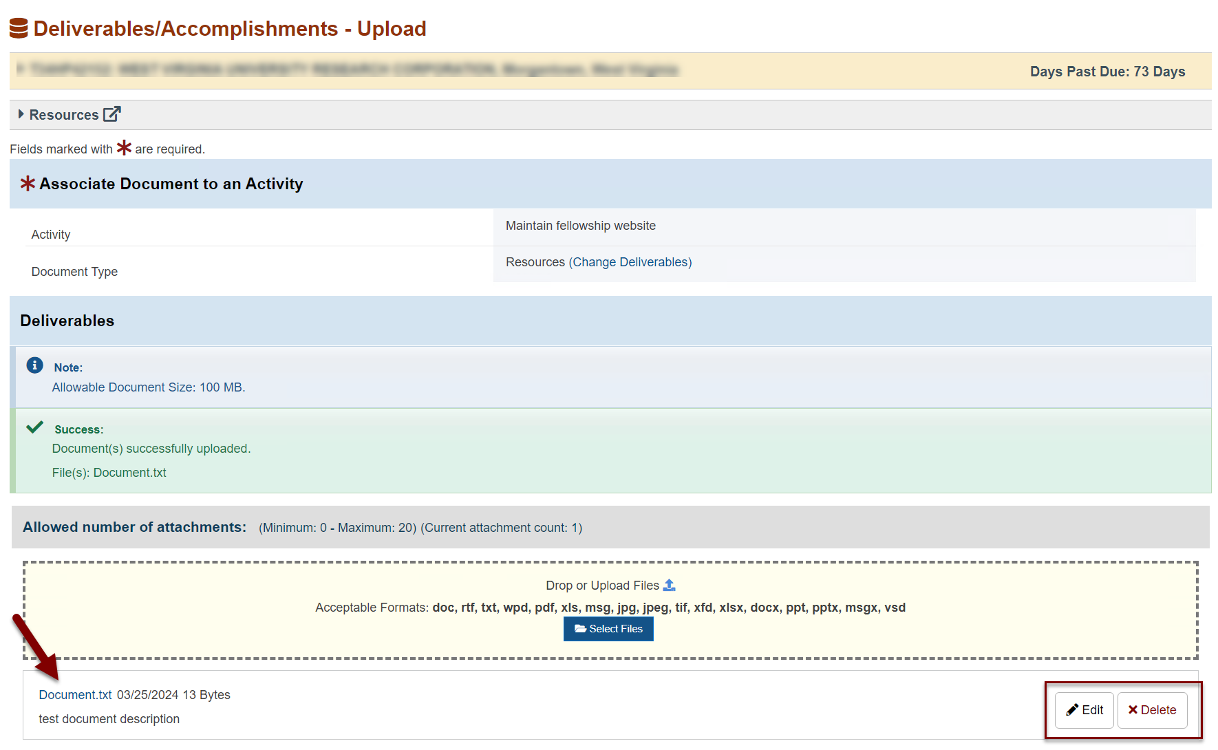Click the test document description text
1218x750 pixels.
(x=109, y=719)
